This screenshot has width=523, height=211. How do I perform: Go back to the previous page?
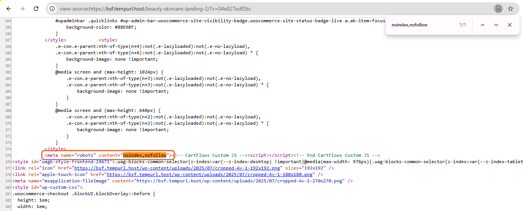pyautogui.click(x=9, y=9)
